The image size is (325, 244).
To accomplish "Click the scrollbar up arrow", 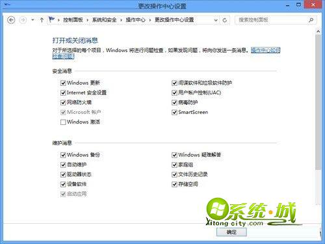I will [318, 32].
